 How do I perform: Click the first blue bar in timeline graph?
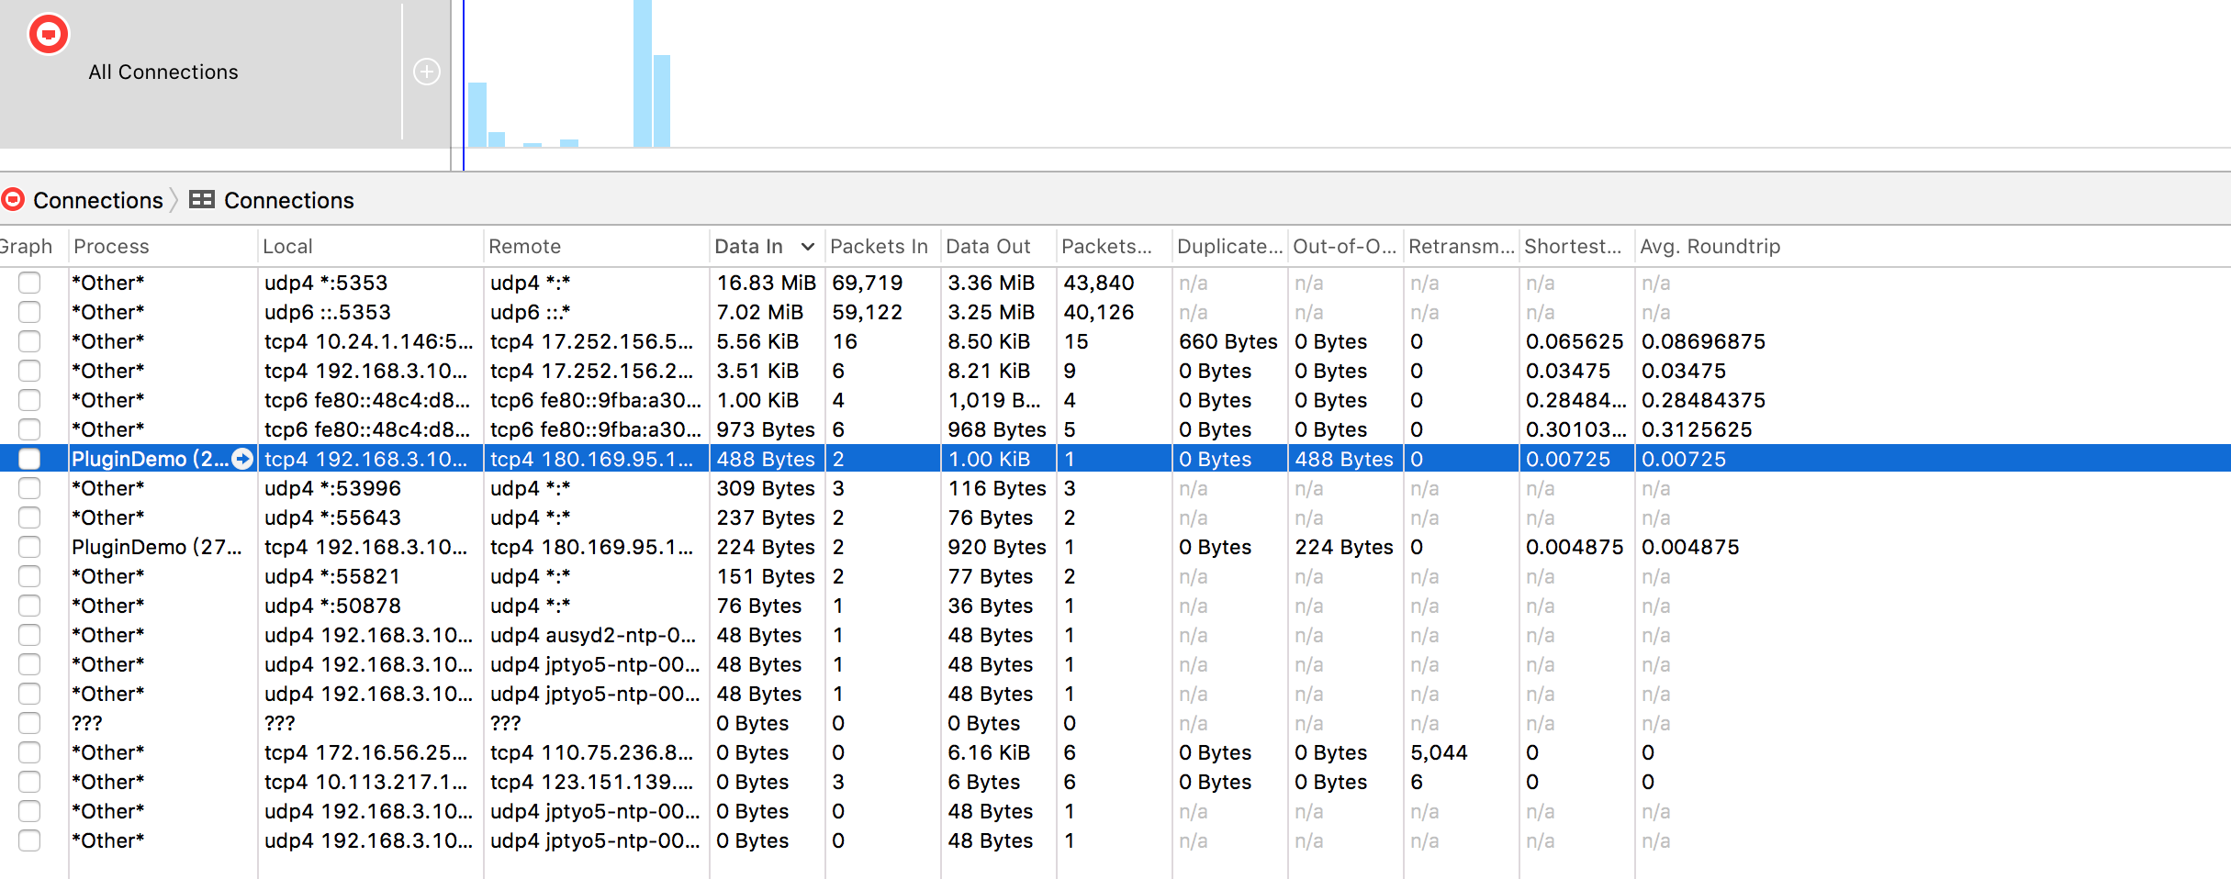477,115
